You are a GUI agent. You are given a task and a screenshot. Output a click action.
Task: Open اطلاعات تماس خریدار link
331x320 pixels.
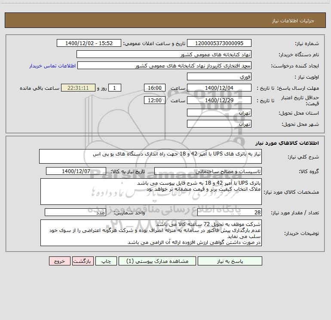click(52, 66)
